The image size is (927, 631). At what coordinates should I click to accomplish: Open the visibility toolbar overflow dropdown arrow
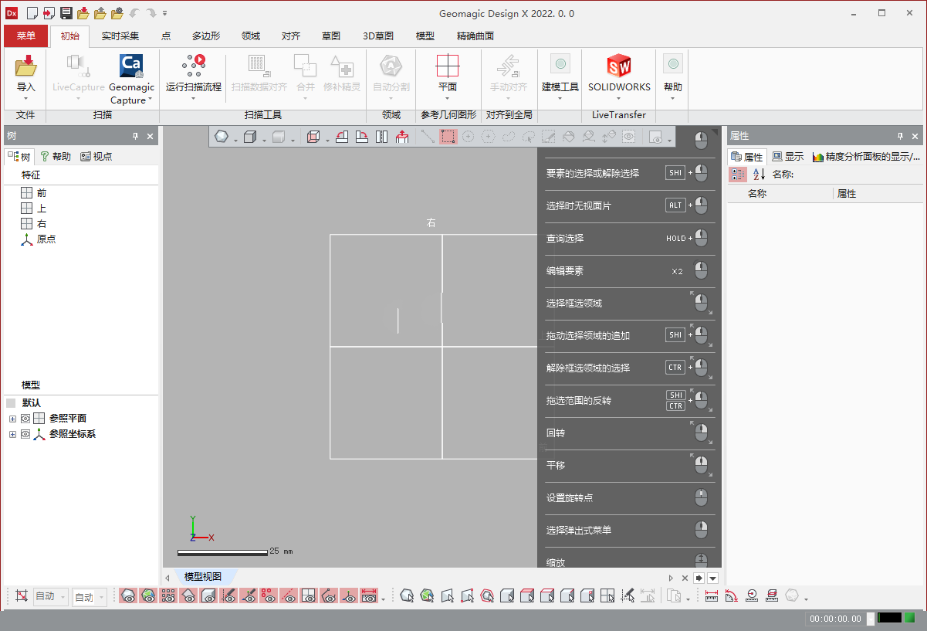click(x=384, y=599)
